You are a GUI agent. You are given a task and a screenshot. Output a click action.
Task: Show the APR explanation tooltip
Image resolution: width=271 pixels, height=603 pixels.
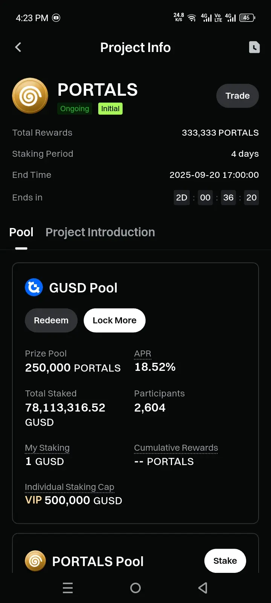click(x=143, y=354)
